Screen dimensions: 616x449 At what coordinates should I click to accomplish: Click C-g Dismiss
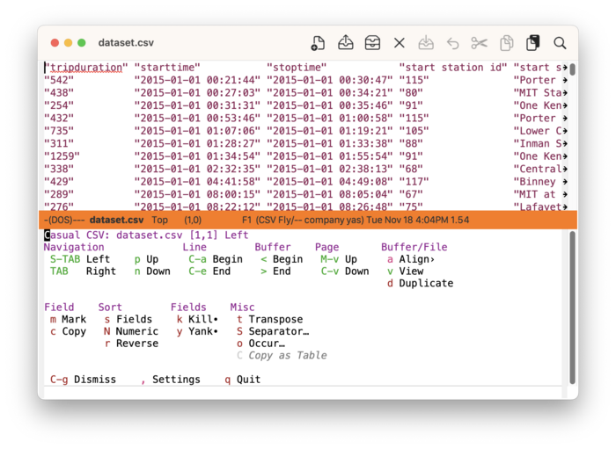coord(83,380)
